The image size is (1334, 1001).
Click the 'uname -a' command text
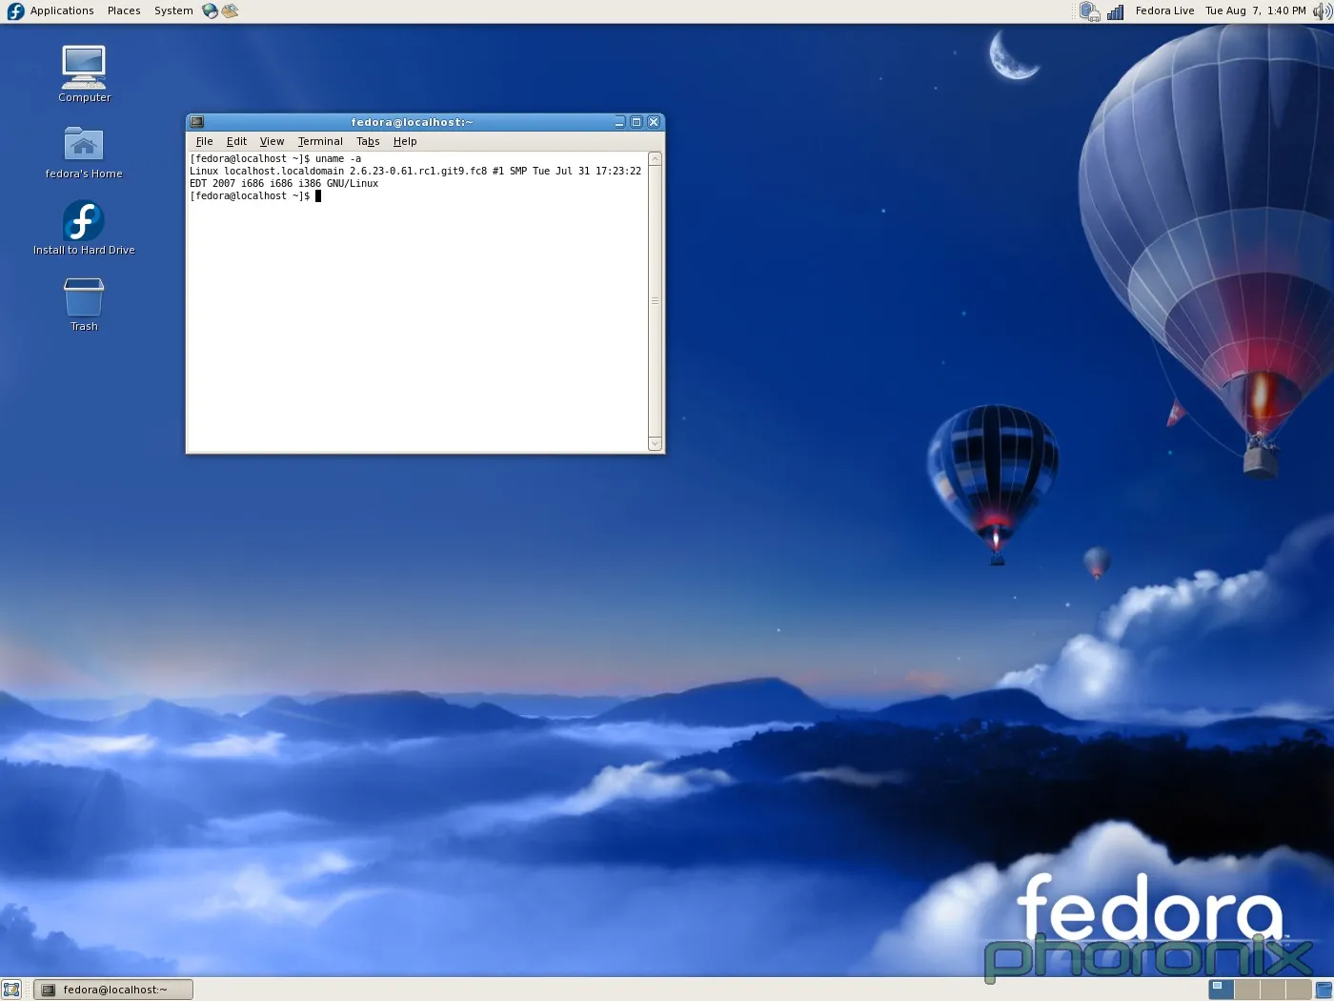point(338,159)
